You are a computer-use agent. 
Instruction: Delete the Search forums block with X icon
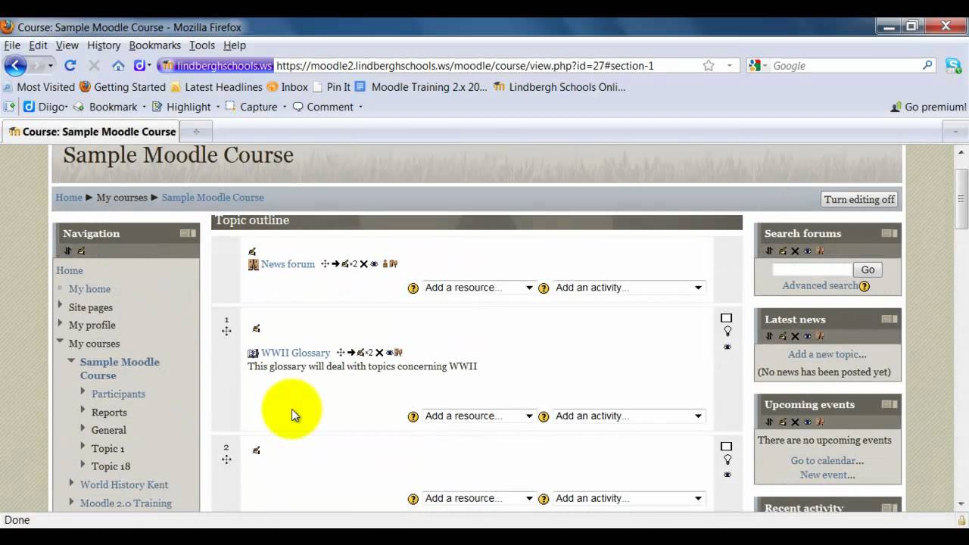(x=795, y=251)
